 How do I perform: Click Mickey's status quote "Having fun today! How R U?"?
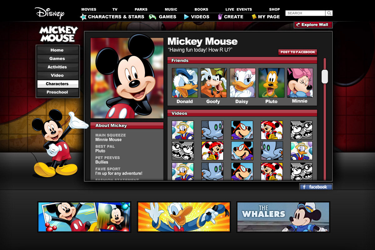coord(200,50)
